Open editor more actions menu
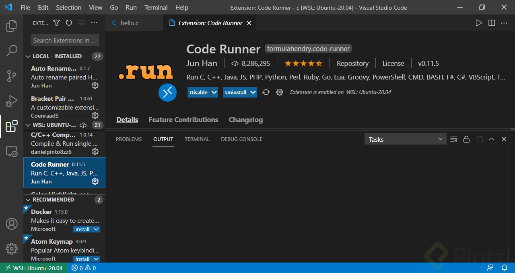This screenshot has height=273, width=515. 504,23
